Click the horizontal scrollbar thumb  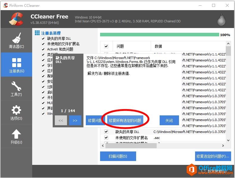pyautogui.click(x=131, y=146)
